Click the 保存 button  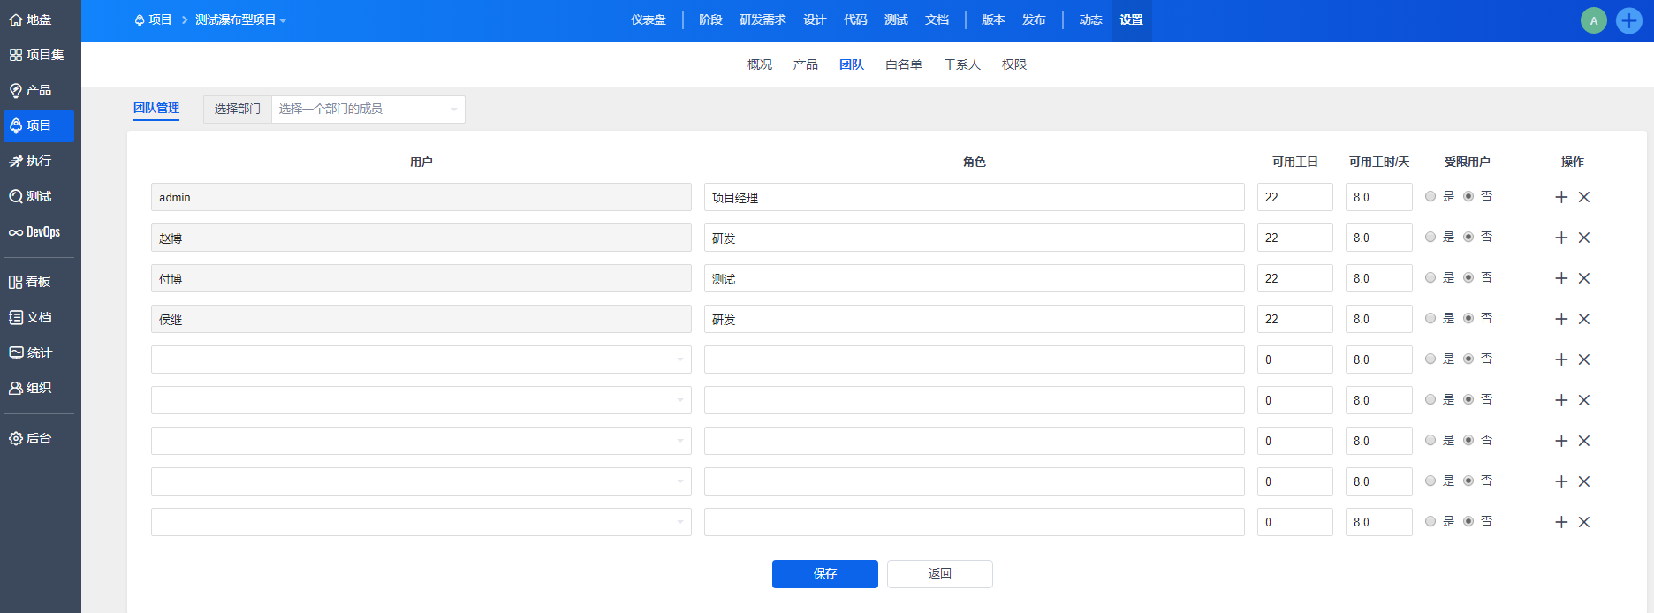824,574
